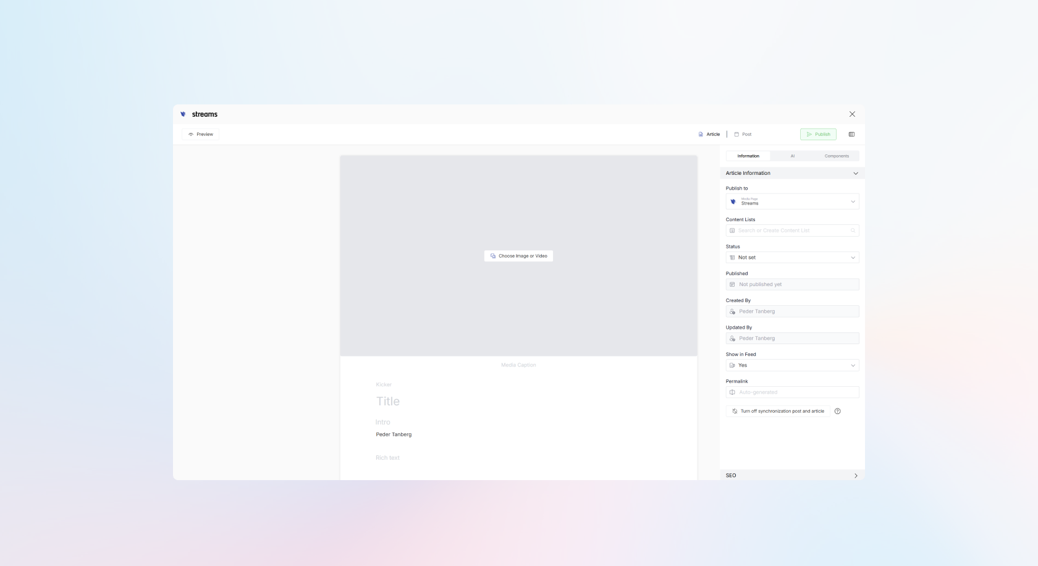Click the streams logo icon
Image resolution: width=1038 pixels, height=566 pixels.
183,114
